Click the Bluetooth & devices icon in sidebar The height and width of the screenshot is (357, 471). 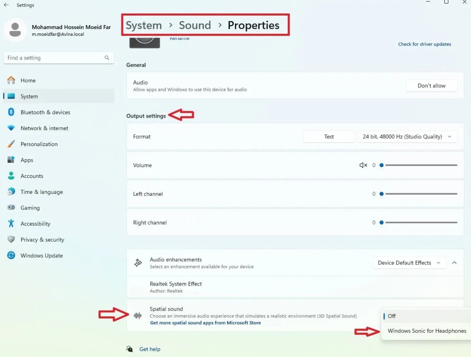[x=11, y=112]
